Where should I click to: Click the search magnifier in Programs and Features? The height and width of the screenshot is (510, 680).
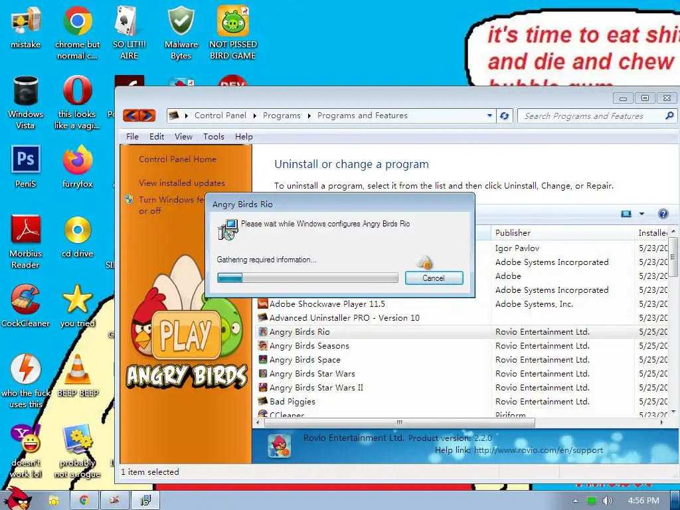(669, 116)
